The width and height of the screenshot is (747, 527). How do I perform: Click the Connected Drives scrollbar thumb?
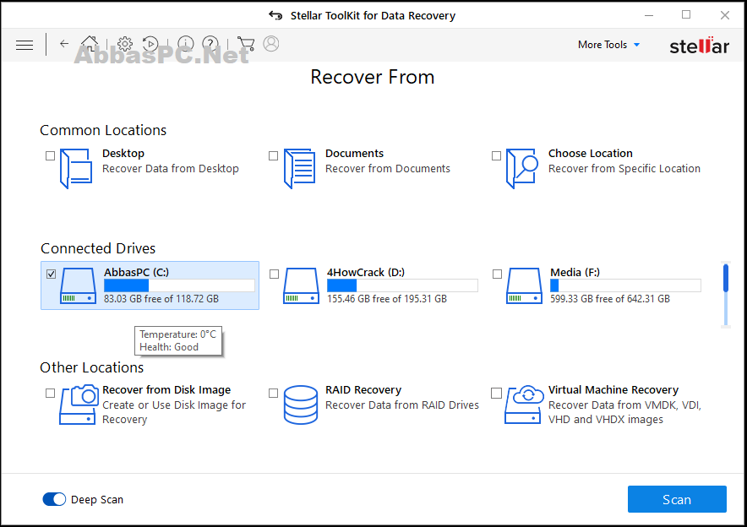click(726, 278)
